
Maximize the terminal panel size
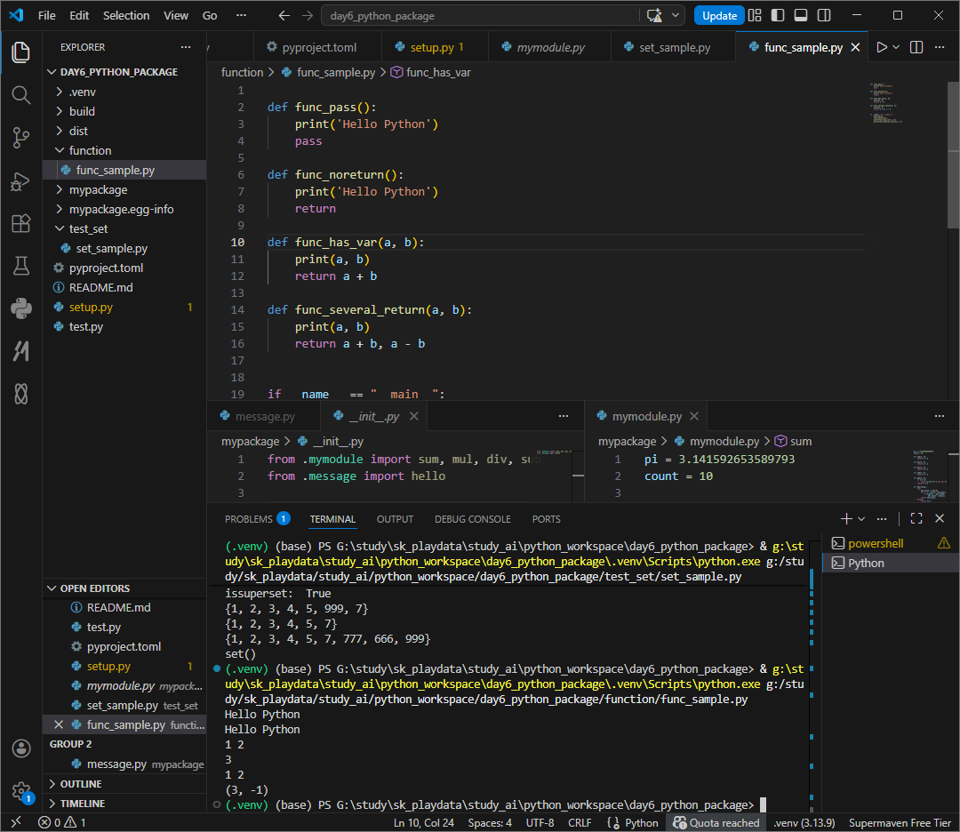[916, 518]
